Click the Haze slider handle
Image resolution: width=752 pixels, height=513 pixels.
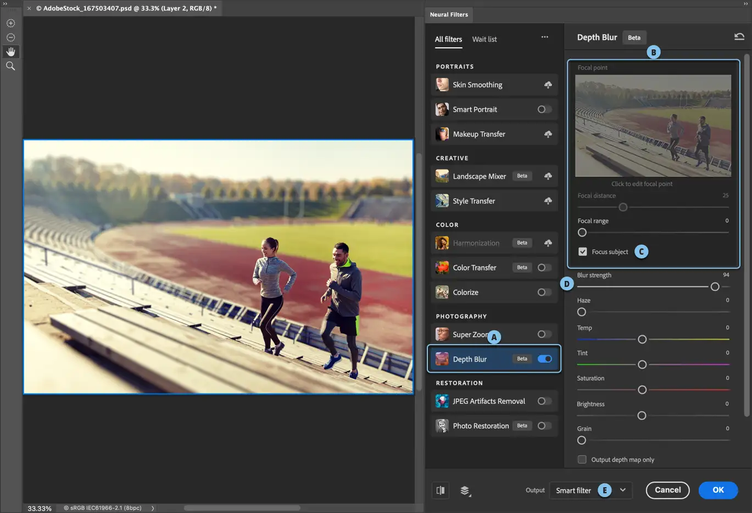pos(582,312)
